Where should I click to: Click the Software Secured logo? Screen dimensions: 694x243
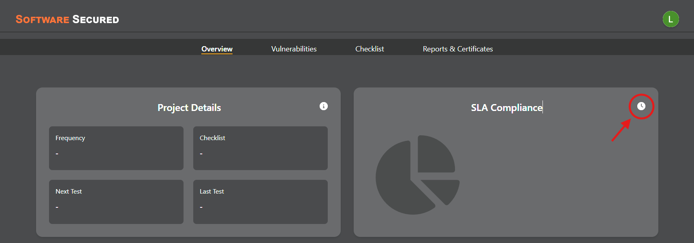tap(67, 19)
